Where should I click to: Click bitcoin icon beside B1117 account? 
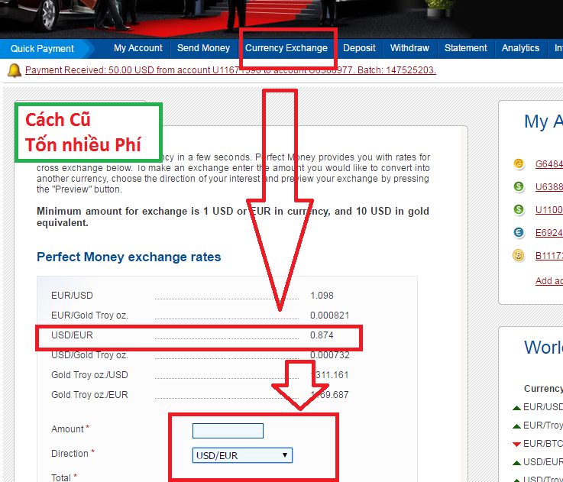click(x=519, y=255)
